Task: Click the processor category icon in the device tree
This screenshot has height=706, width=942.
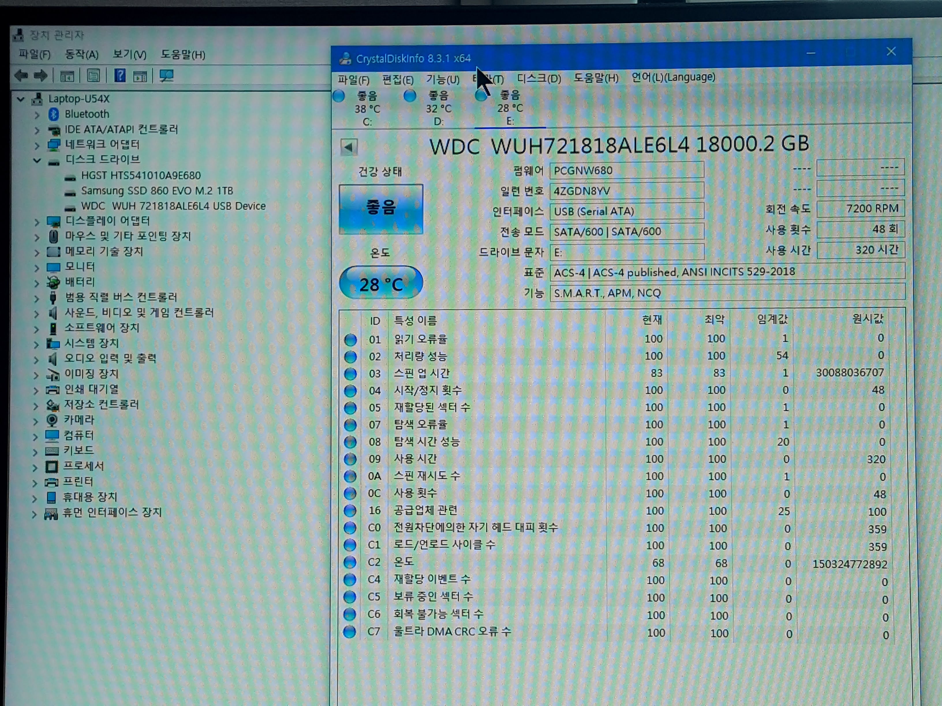Action: [52, 466]
